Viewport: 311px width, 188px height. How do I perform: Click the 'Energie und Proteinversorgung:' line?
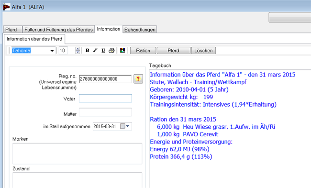[191, 142]
